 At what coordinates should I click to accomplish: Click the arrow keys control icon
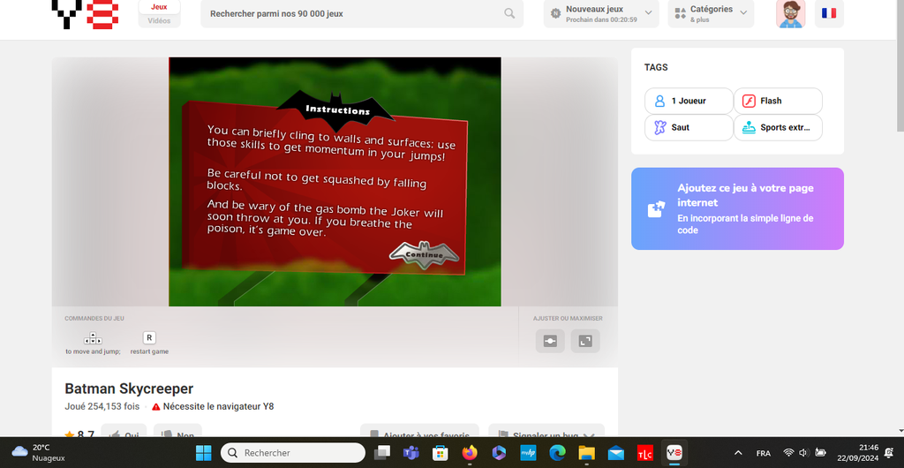(x=93, y=338)
